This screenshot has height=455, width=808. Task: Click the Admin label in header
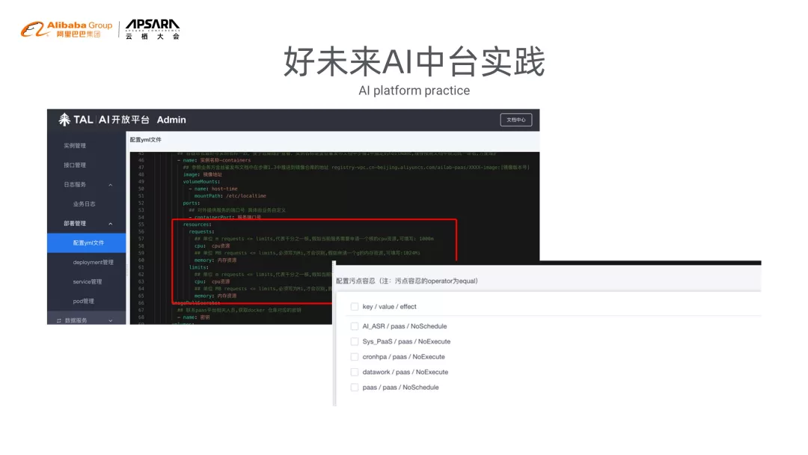pyautogui.click(x=171, y=120)
